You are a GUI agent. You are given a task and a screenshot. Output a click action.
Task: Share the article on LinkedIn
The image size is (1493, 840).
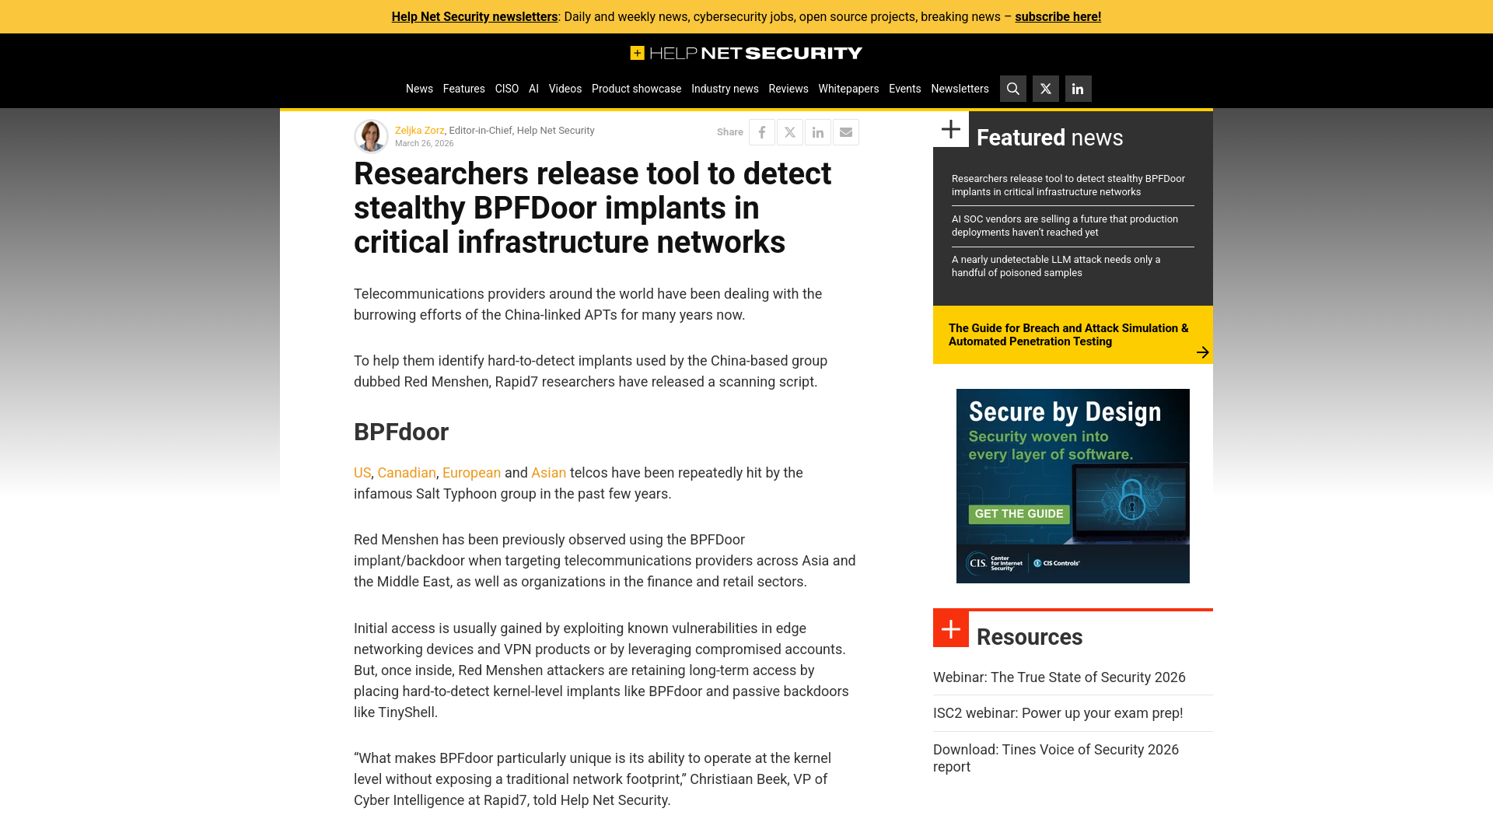817,132
